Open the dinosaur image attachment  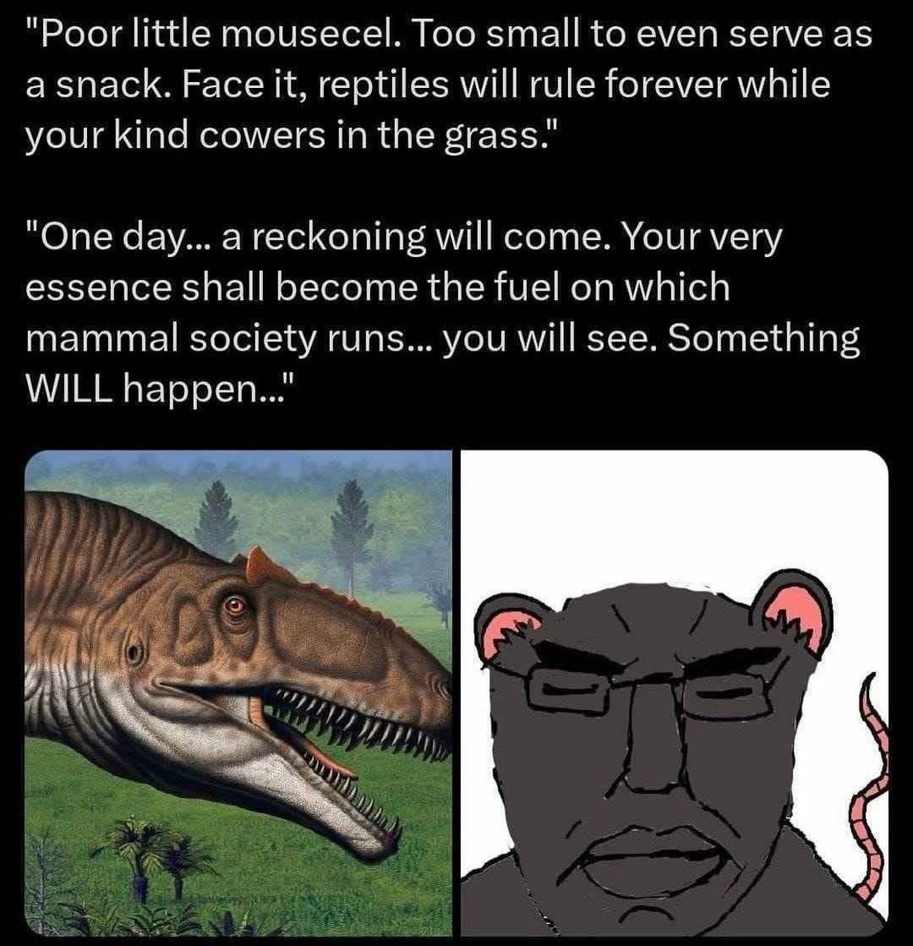pyautogui.click(x=238, y=693)
